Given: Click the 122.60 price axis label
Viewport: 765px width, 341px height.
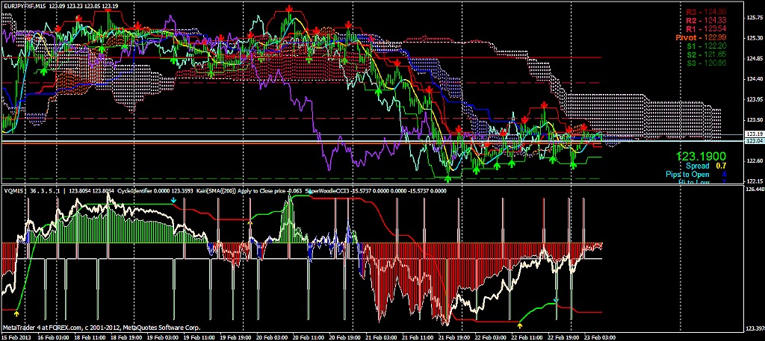Looking at the screenshot, I should click(x=755, y=160).
